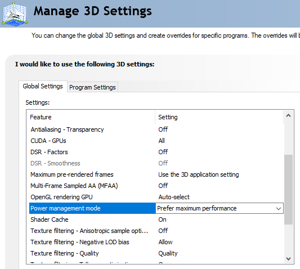The width and height of the screenshot is (300, 269).
Task: Select the DSR - Factors feature
Action: point(49,152)
